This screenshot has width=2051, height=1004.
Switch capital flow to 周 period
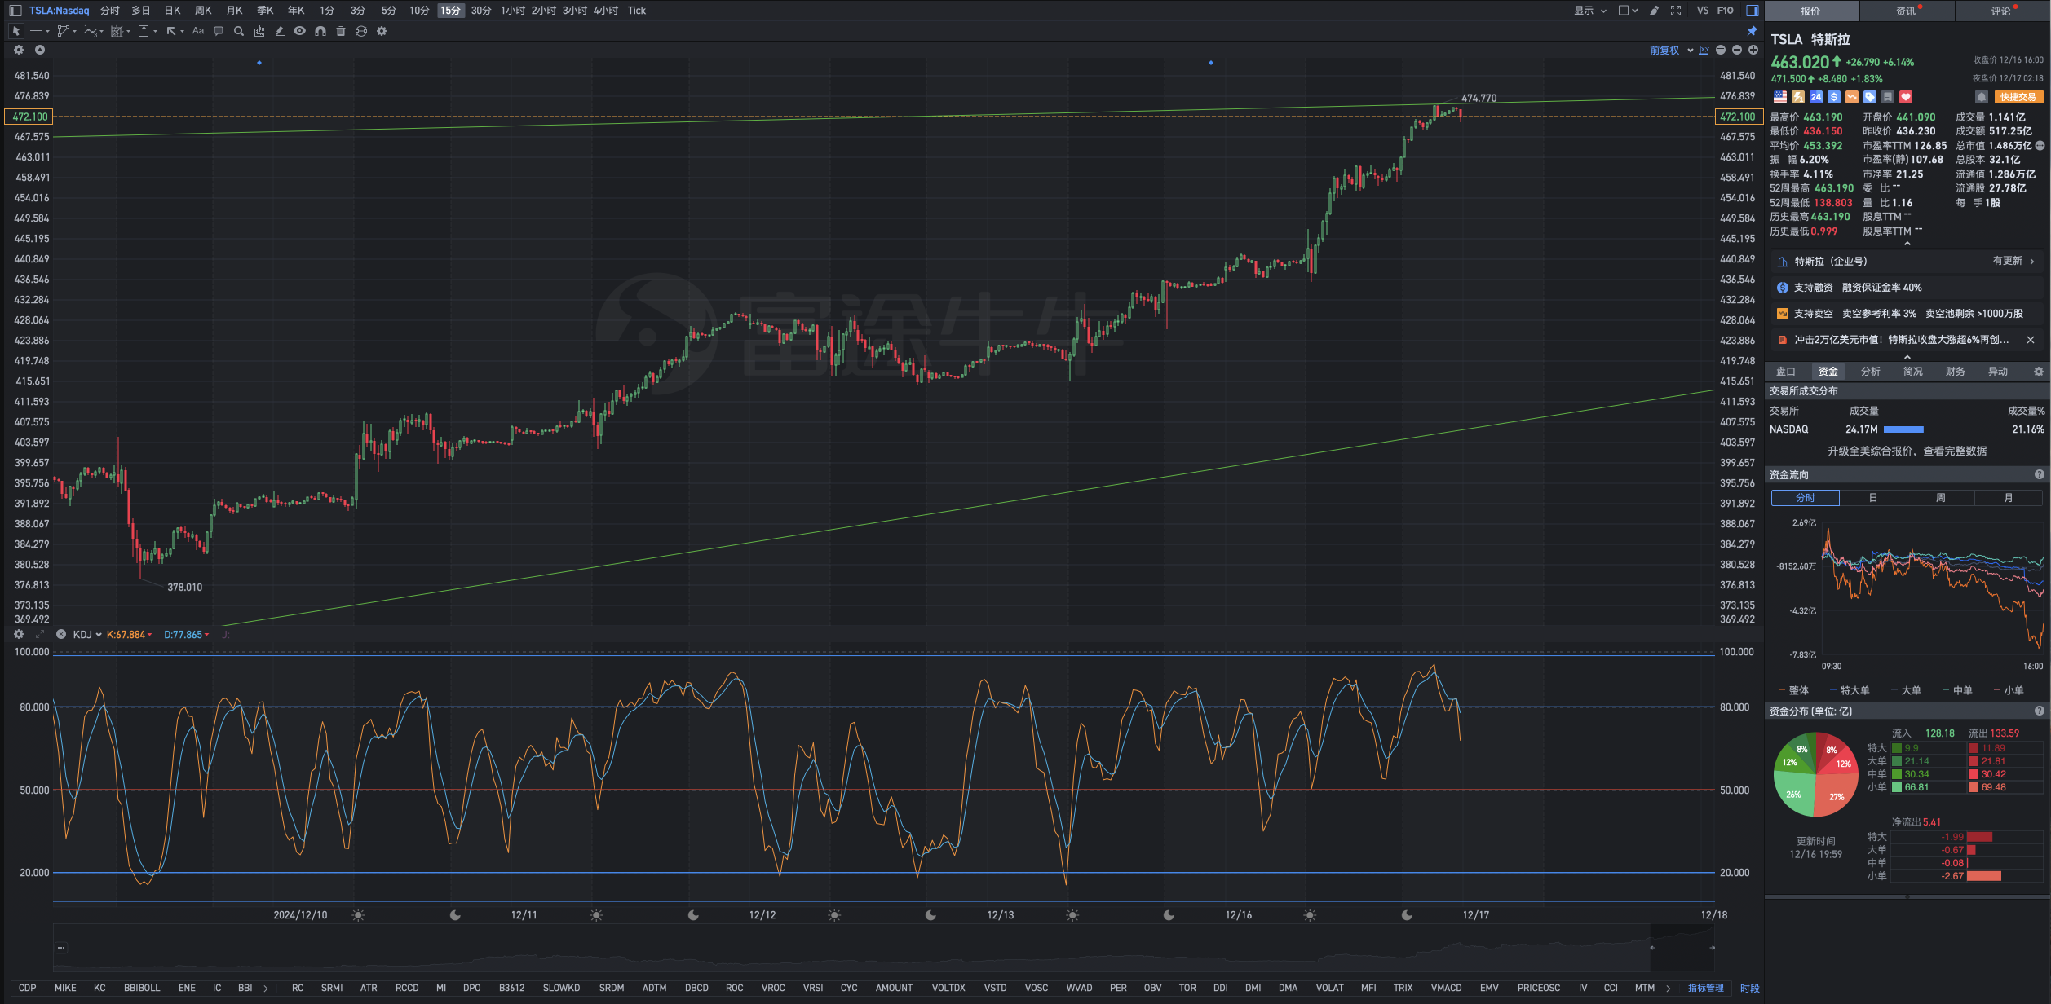1941,498
